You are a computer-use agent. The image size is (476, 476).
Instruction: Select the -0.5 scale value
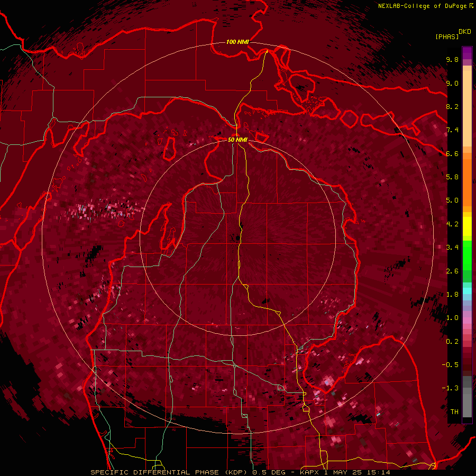click(450, 365)
